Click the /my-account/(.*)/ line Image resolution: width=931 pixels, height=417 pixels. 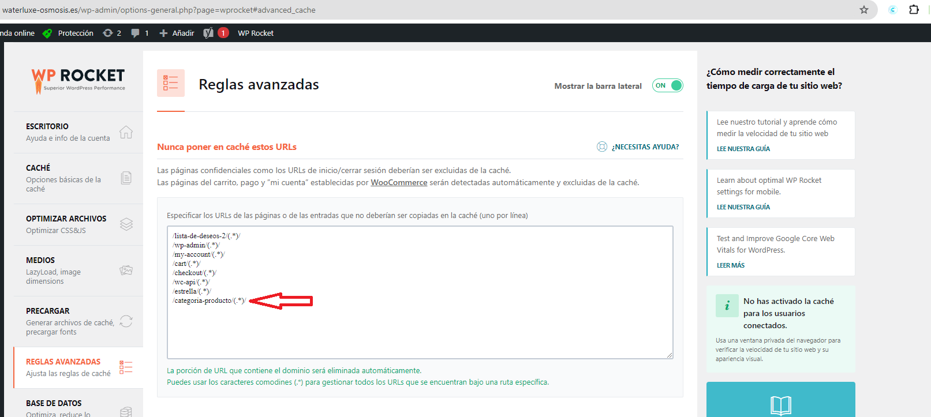click(x=199, y=254)
